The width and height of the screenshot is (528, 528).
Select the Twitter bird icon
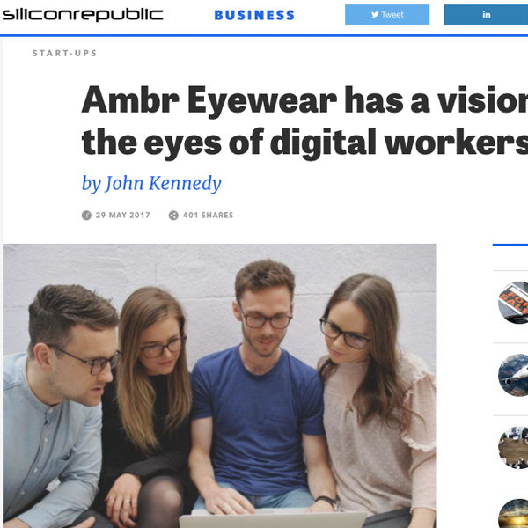point(375,14)
